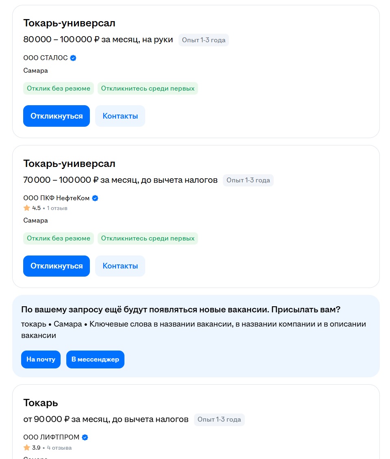Subscribe to new vacancies by email

click(x=41, y=359)
